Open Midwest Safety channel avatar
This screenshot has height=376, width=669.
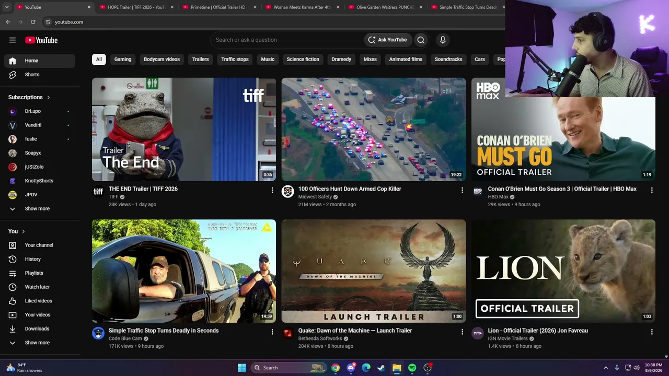click(288, 192)
